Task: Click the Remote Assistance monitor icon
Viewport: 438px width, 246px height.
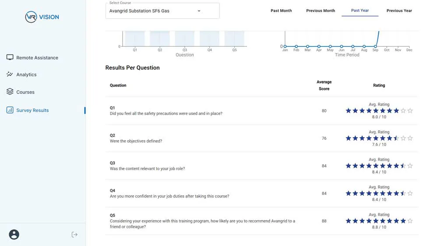Action: pyautogui.click(x=10, y=57)
